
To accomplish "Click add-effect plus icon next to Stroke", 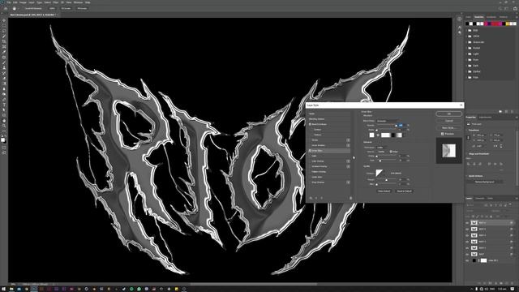I will point(348,140).
